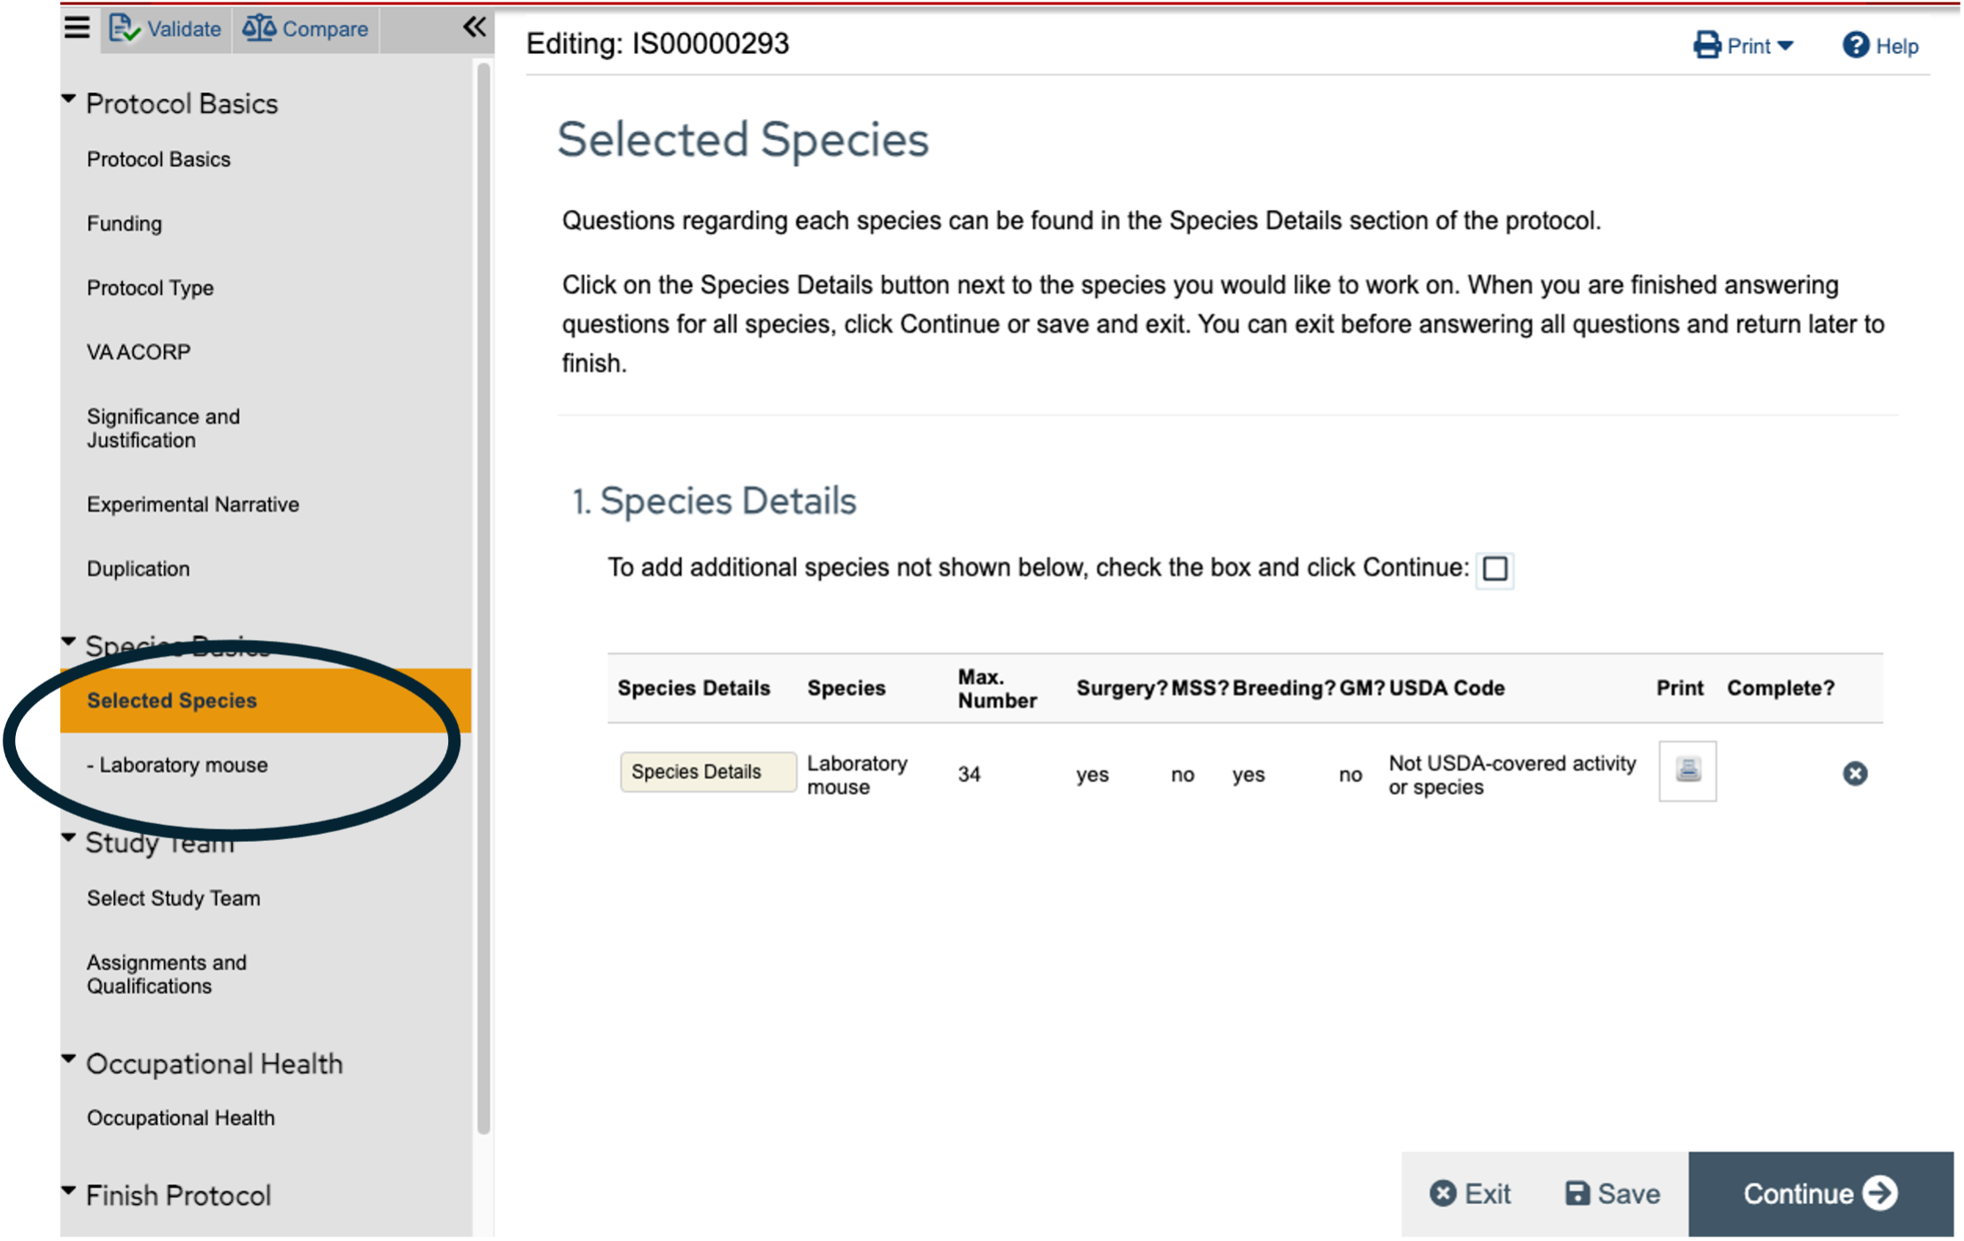Screen dimensions: 1964x1241
Task: Go to Experimental Narrative page
Action: tap(192, 505)
